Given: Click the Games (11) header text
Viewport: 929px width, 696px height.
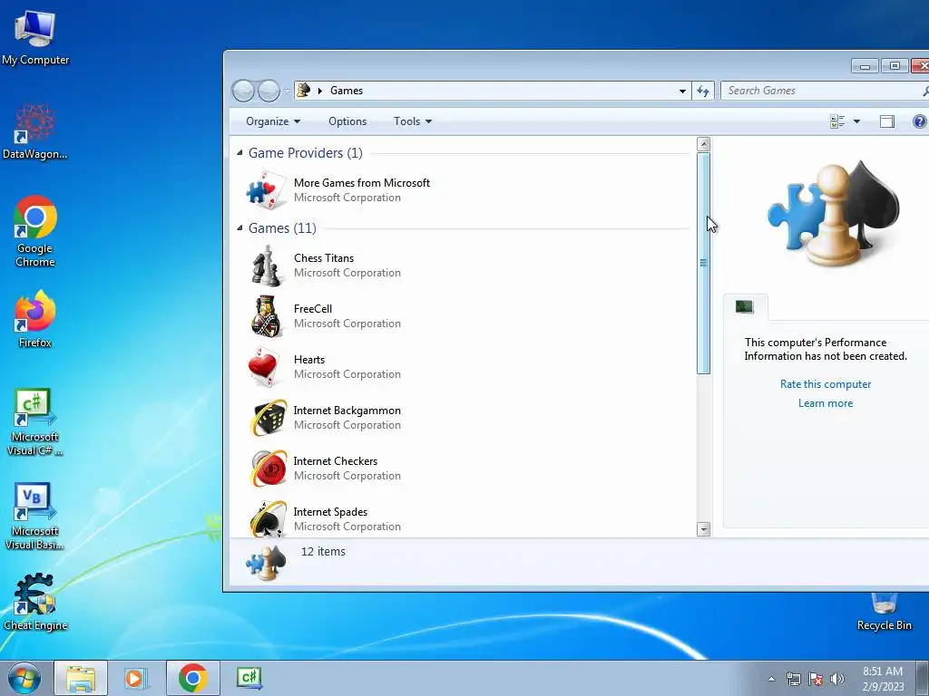Looking at the screenshot, I should point(282,227).
